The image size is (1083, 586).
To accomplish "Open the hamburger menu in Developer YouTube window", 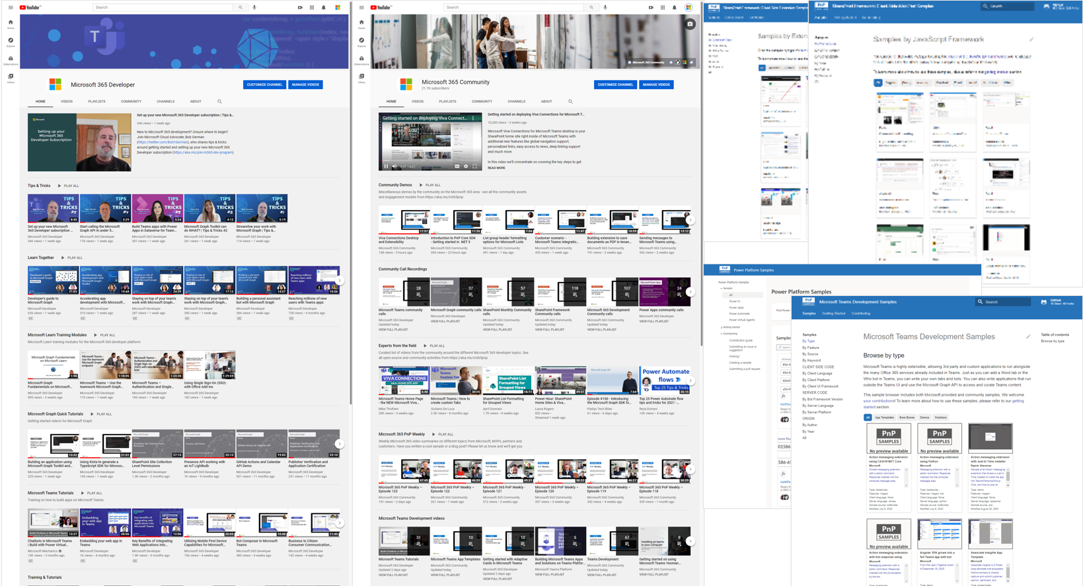I will tap(11, 7).
